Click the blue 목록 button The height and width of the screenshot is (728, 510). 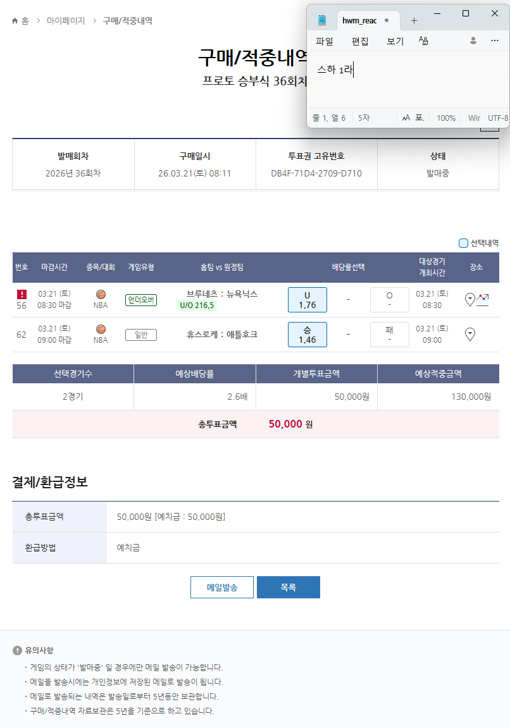(288, 587)
